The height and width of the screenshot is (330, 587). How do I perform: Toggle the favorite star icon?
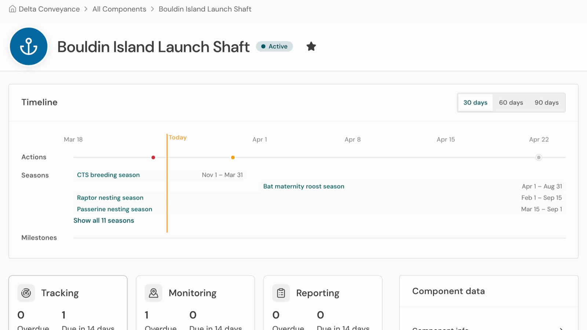(x=311, y=46)
